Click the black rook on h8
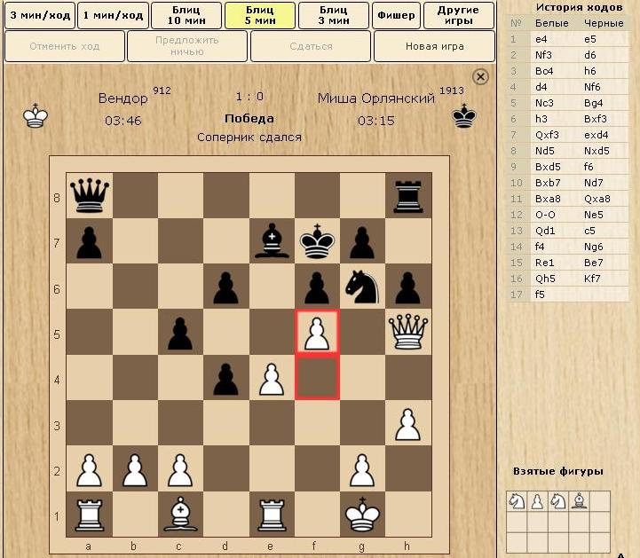The height and width of the screenshot is (558, 640). 407,194
